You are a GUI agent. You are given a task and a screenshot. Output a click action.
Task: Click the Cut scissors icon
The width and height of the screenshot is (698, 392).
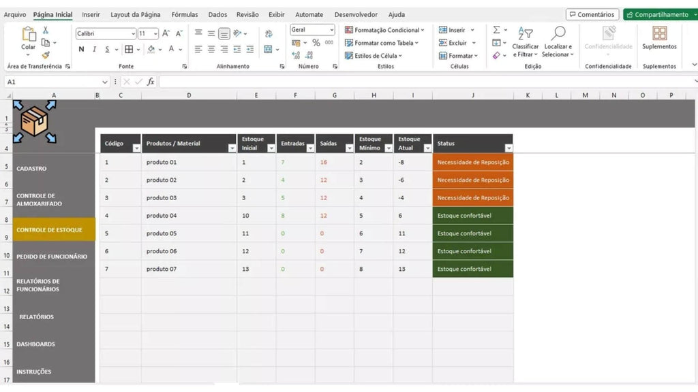point(46,31)
